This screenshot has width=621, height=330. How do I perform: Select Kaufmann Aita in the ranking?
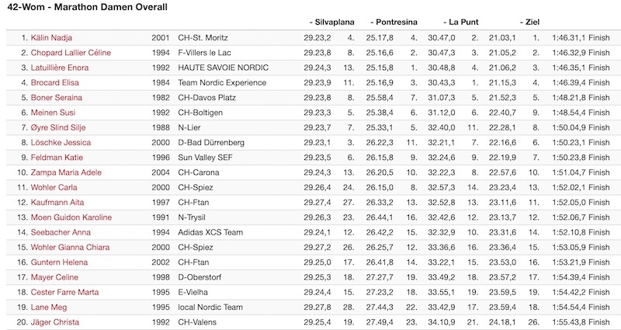[57, 203]
